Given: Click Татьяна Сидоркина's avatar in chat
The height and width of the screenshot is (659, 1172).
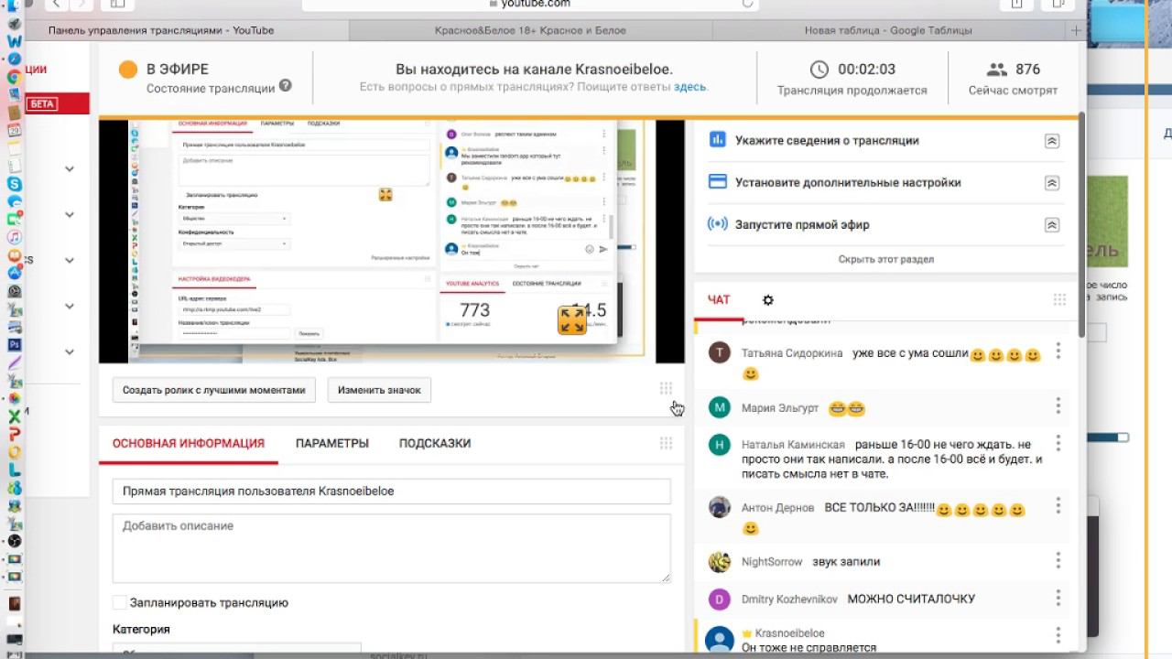Looking at the screenshot, I should point(720,352).
